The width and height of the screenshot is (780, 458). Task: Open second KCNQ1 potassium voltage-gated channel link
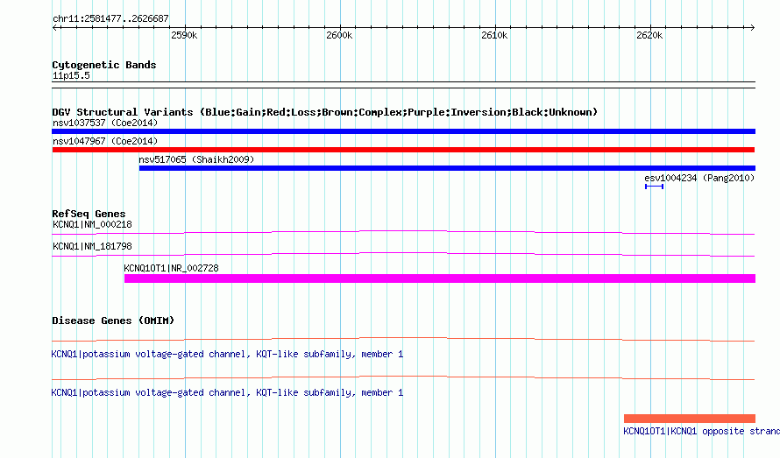point(227,393)
